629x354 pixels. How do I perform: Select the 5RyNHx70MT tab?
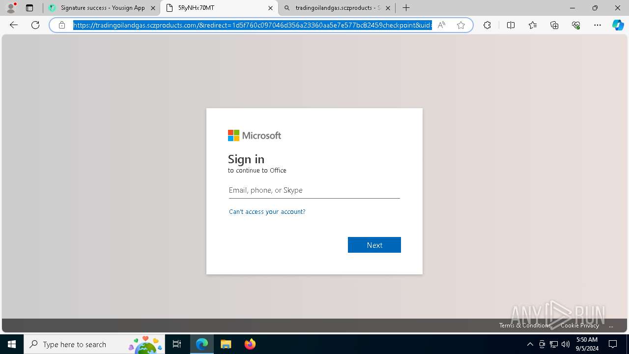point(219,8)
